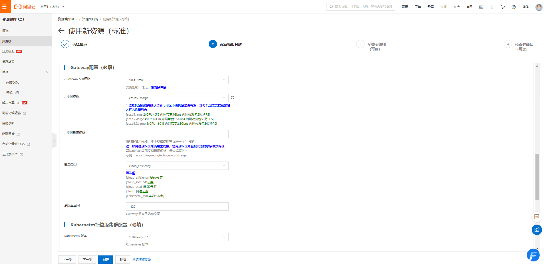The image size is (544, 264).
Task: Open the 简体 language switcher
Action: tap(525, 7)
